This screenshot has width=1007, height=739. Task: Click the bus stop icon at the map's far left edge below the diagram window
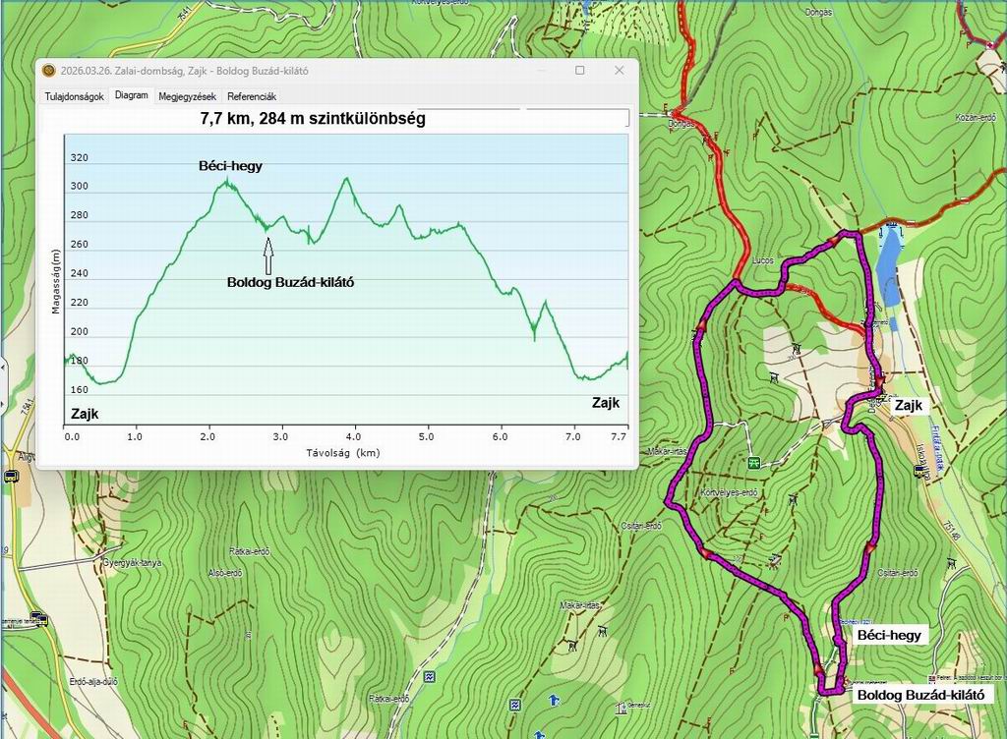point(11,477)
